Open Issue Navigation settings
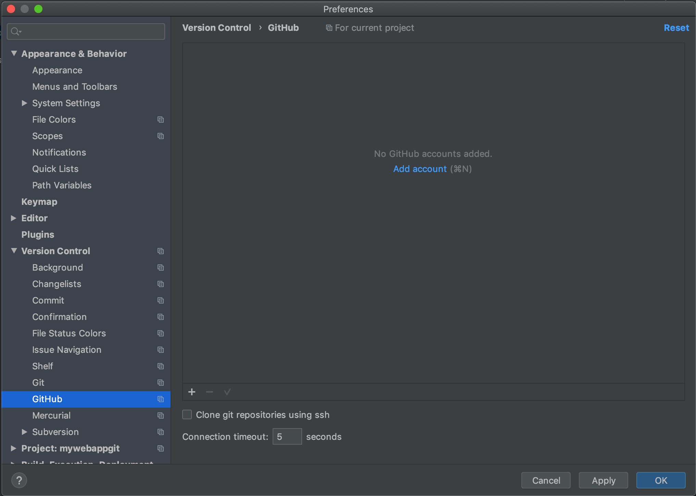696x496 pixels. [x=67, y=350]
